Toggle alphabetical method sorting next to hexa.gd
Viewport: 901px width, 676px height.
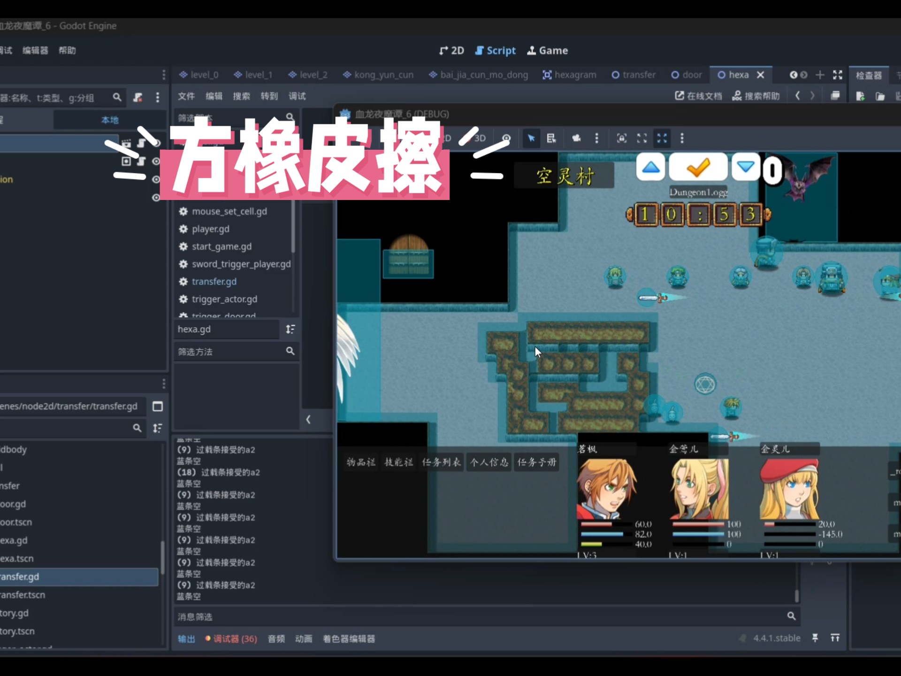(290, 329)
